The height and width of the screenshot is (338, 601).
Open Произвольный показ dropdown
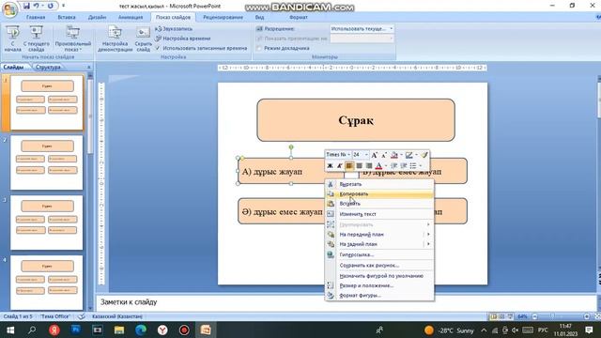pyautogui.click(x=73, y=38)
